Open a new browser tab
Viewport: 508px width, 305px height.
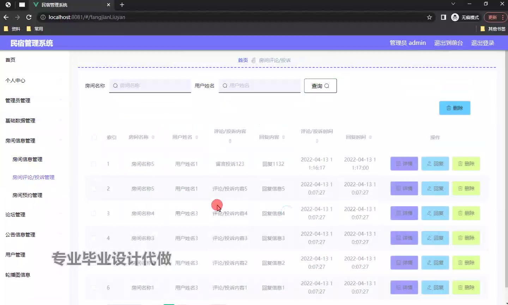tap(122, 5)
